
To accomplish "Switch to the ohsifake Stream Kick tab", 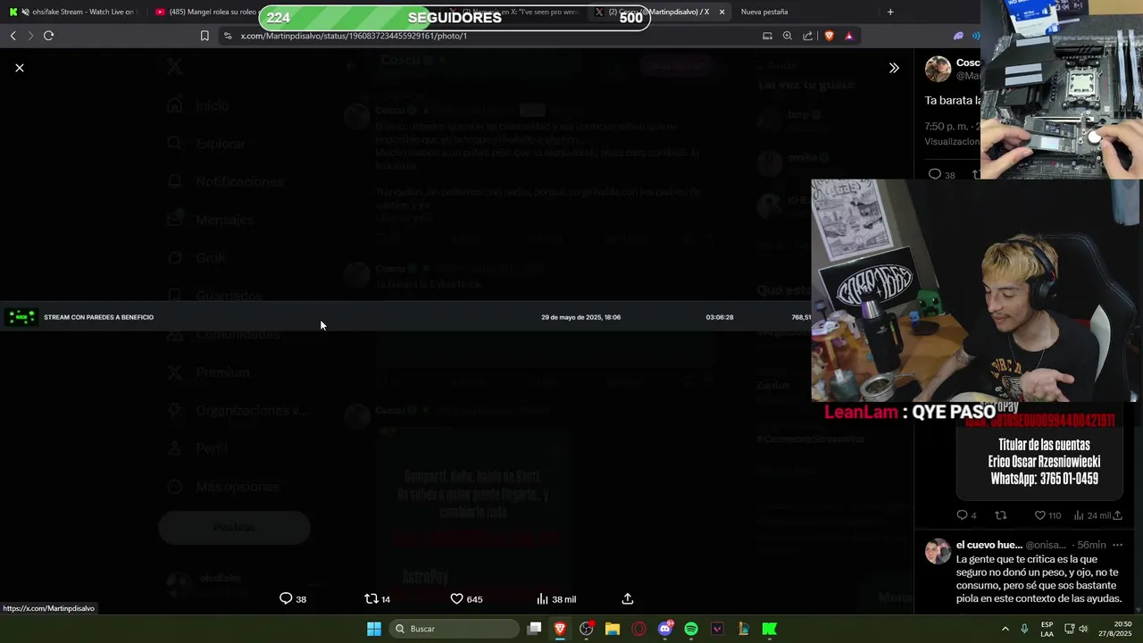I will tap(73, 12).
